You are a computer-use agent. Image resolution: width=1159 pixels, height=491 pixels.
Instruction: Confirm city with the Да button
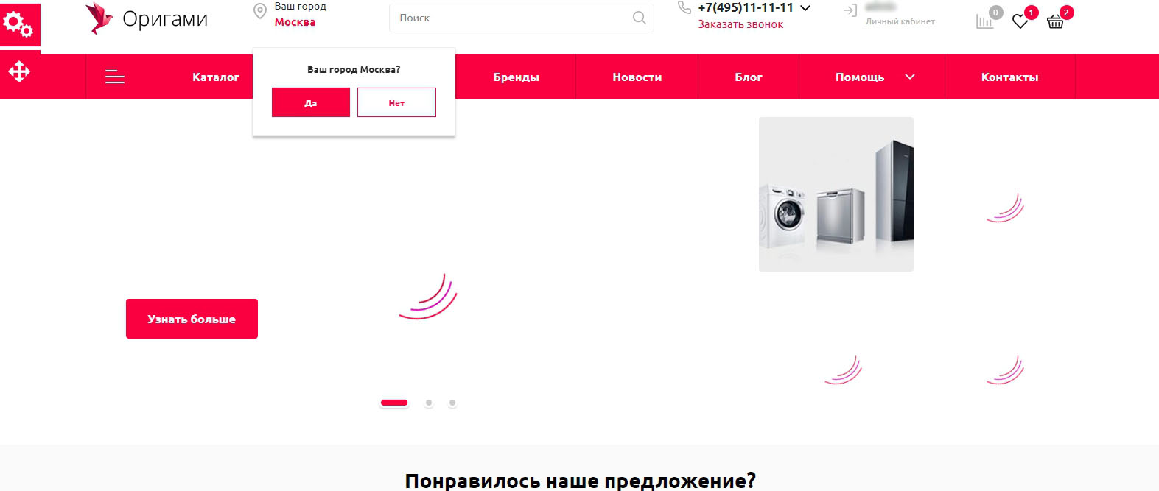(311, 102)
